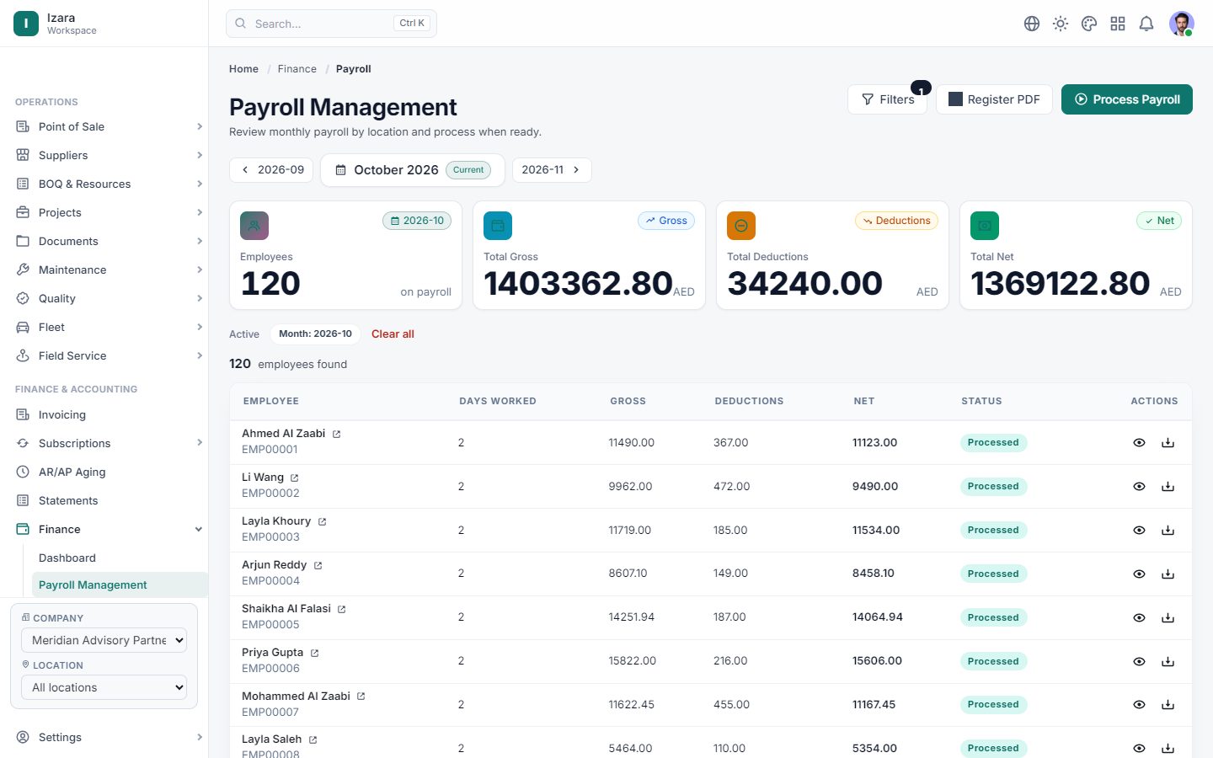
Task: View payroll details for Layla Khoury
Action: pos(1139,531)
